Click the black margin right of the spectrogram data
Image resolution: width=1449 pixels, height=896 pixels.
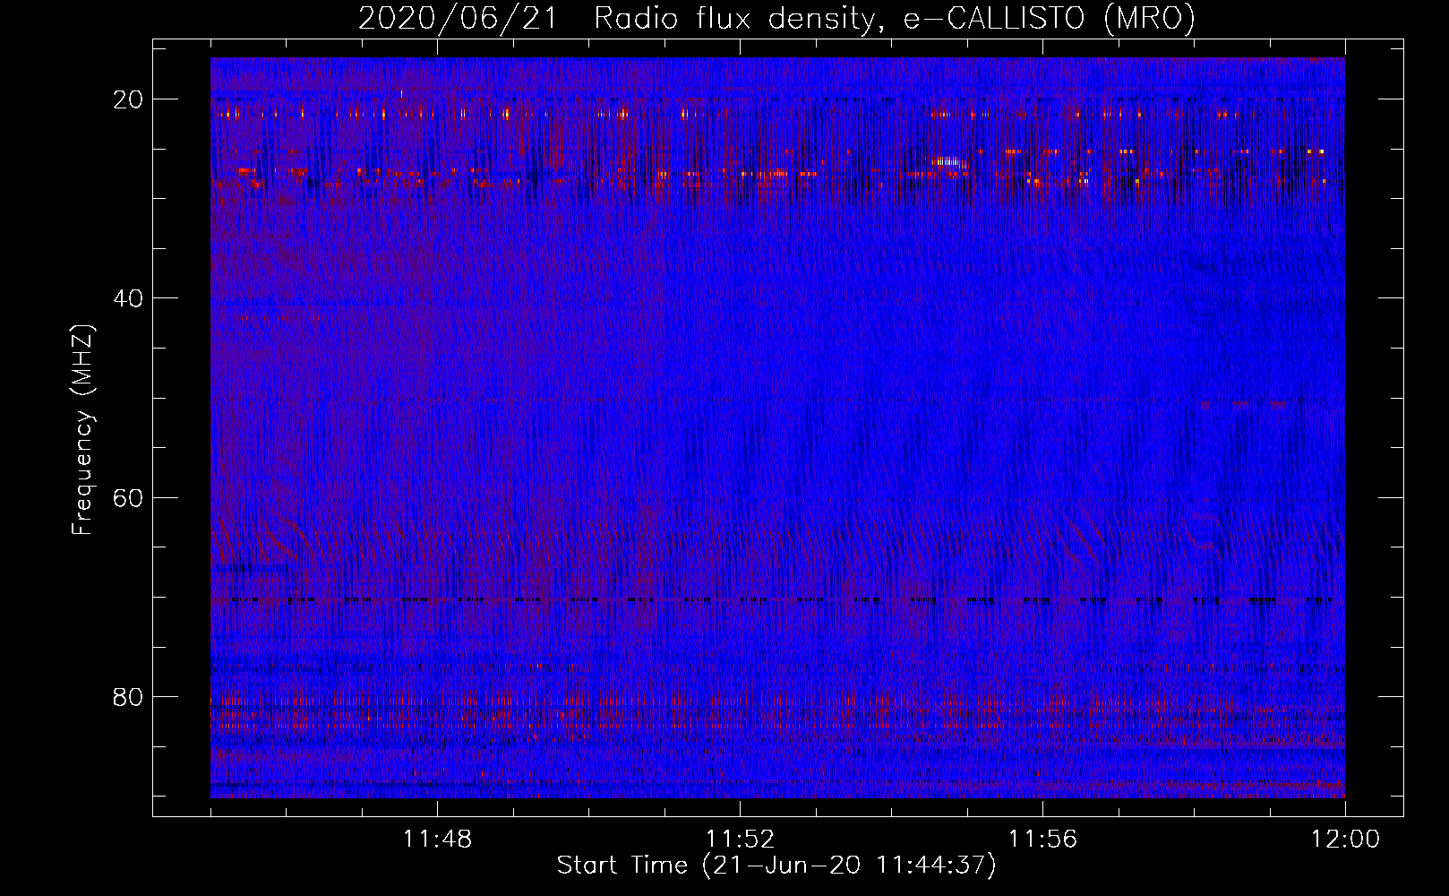(1373, 430)
